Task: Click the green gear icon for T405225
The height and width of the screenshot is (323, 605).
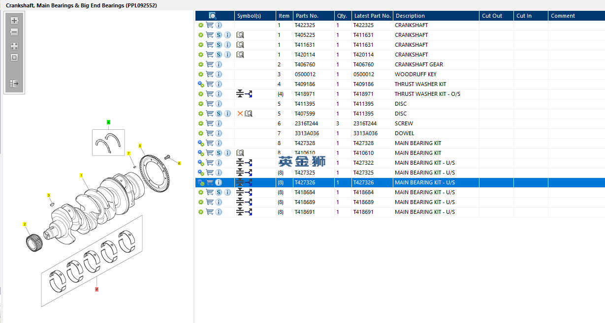Action: 201,35
